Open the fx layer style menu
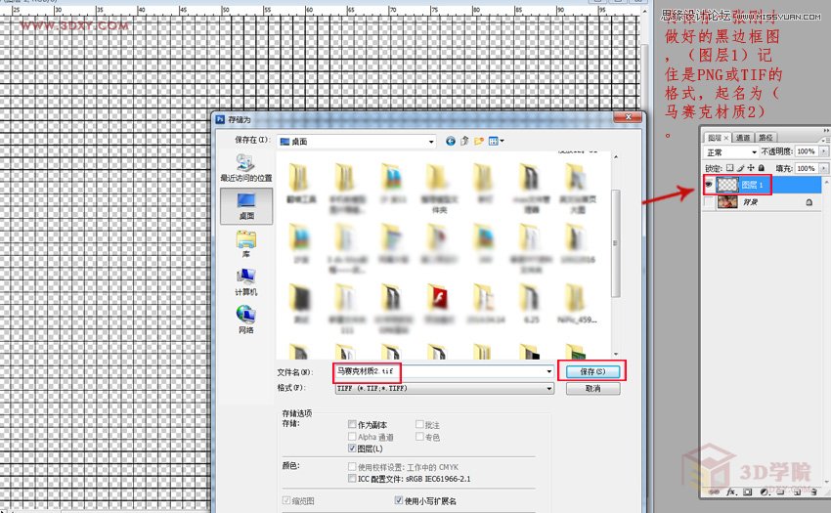 pos(731,492)
